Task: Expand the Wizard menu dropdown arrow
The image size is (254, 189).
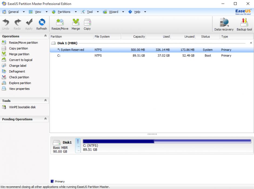Action: [x=123, y=12]
